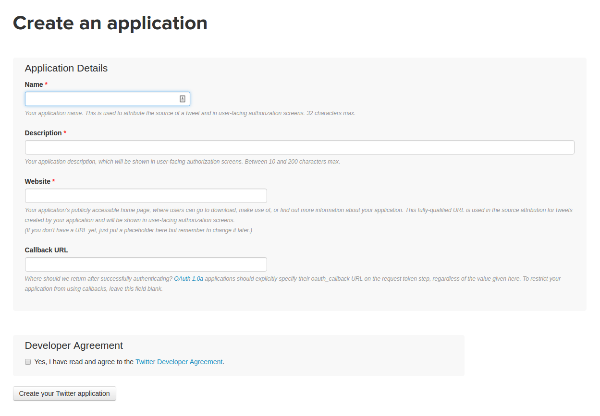Open the Twitter Developer Agreement link

tap(179, 362)
